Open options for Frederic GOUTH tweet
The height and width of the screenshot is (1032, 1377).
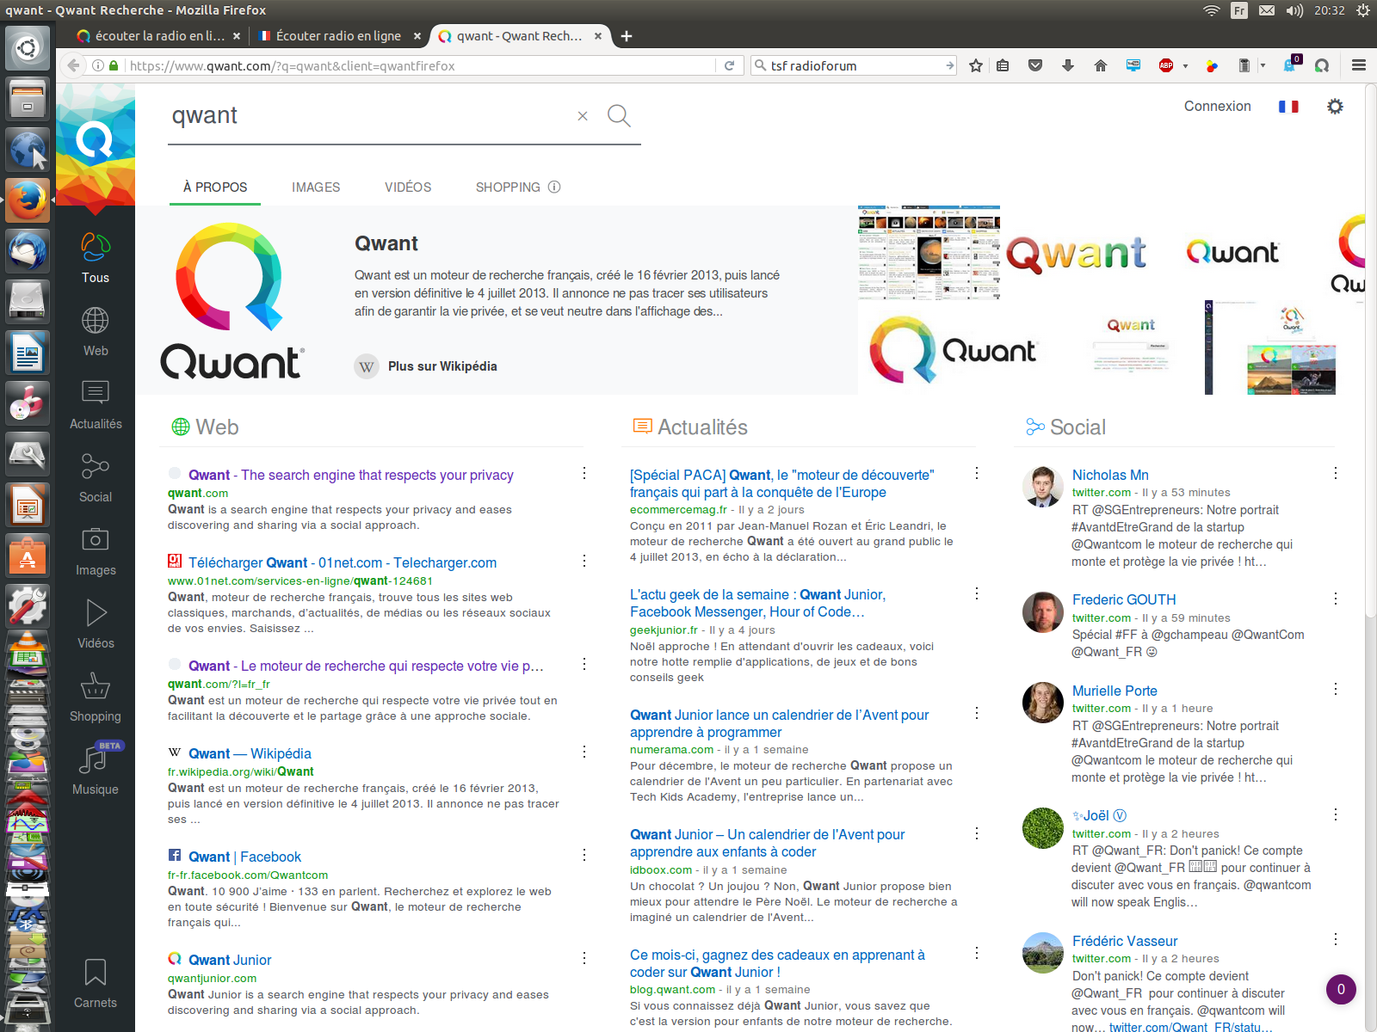point(1336,599)
